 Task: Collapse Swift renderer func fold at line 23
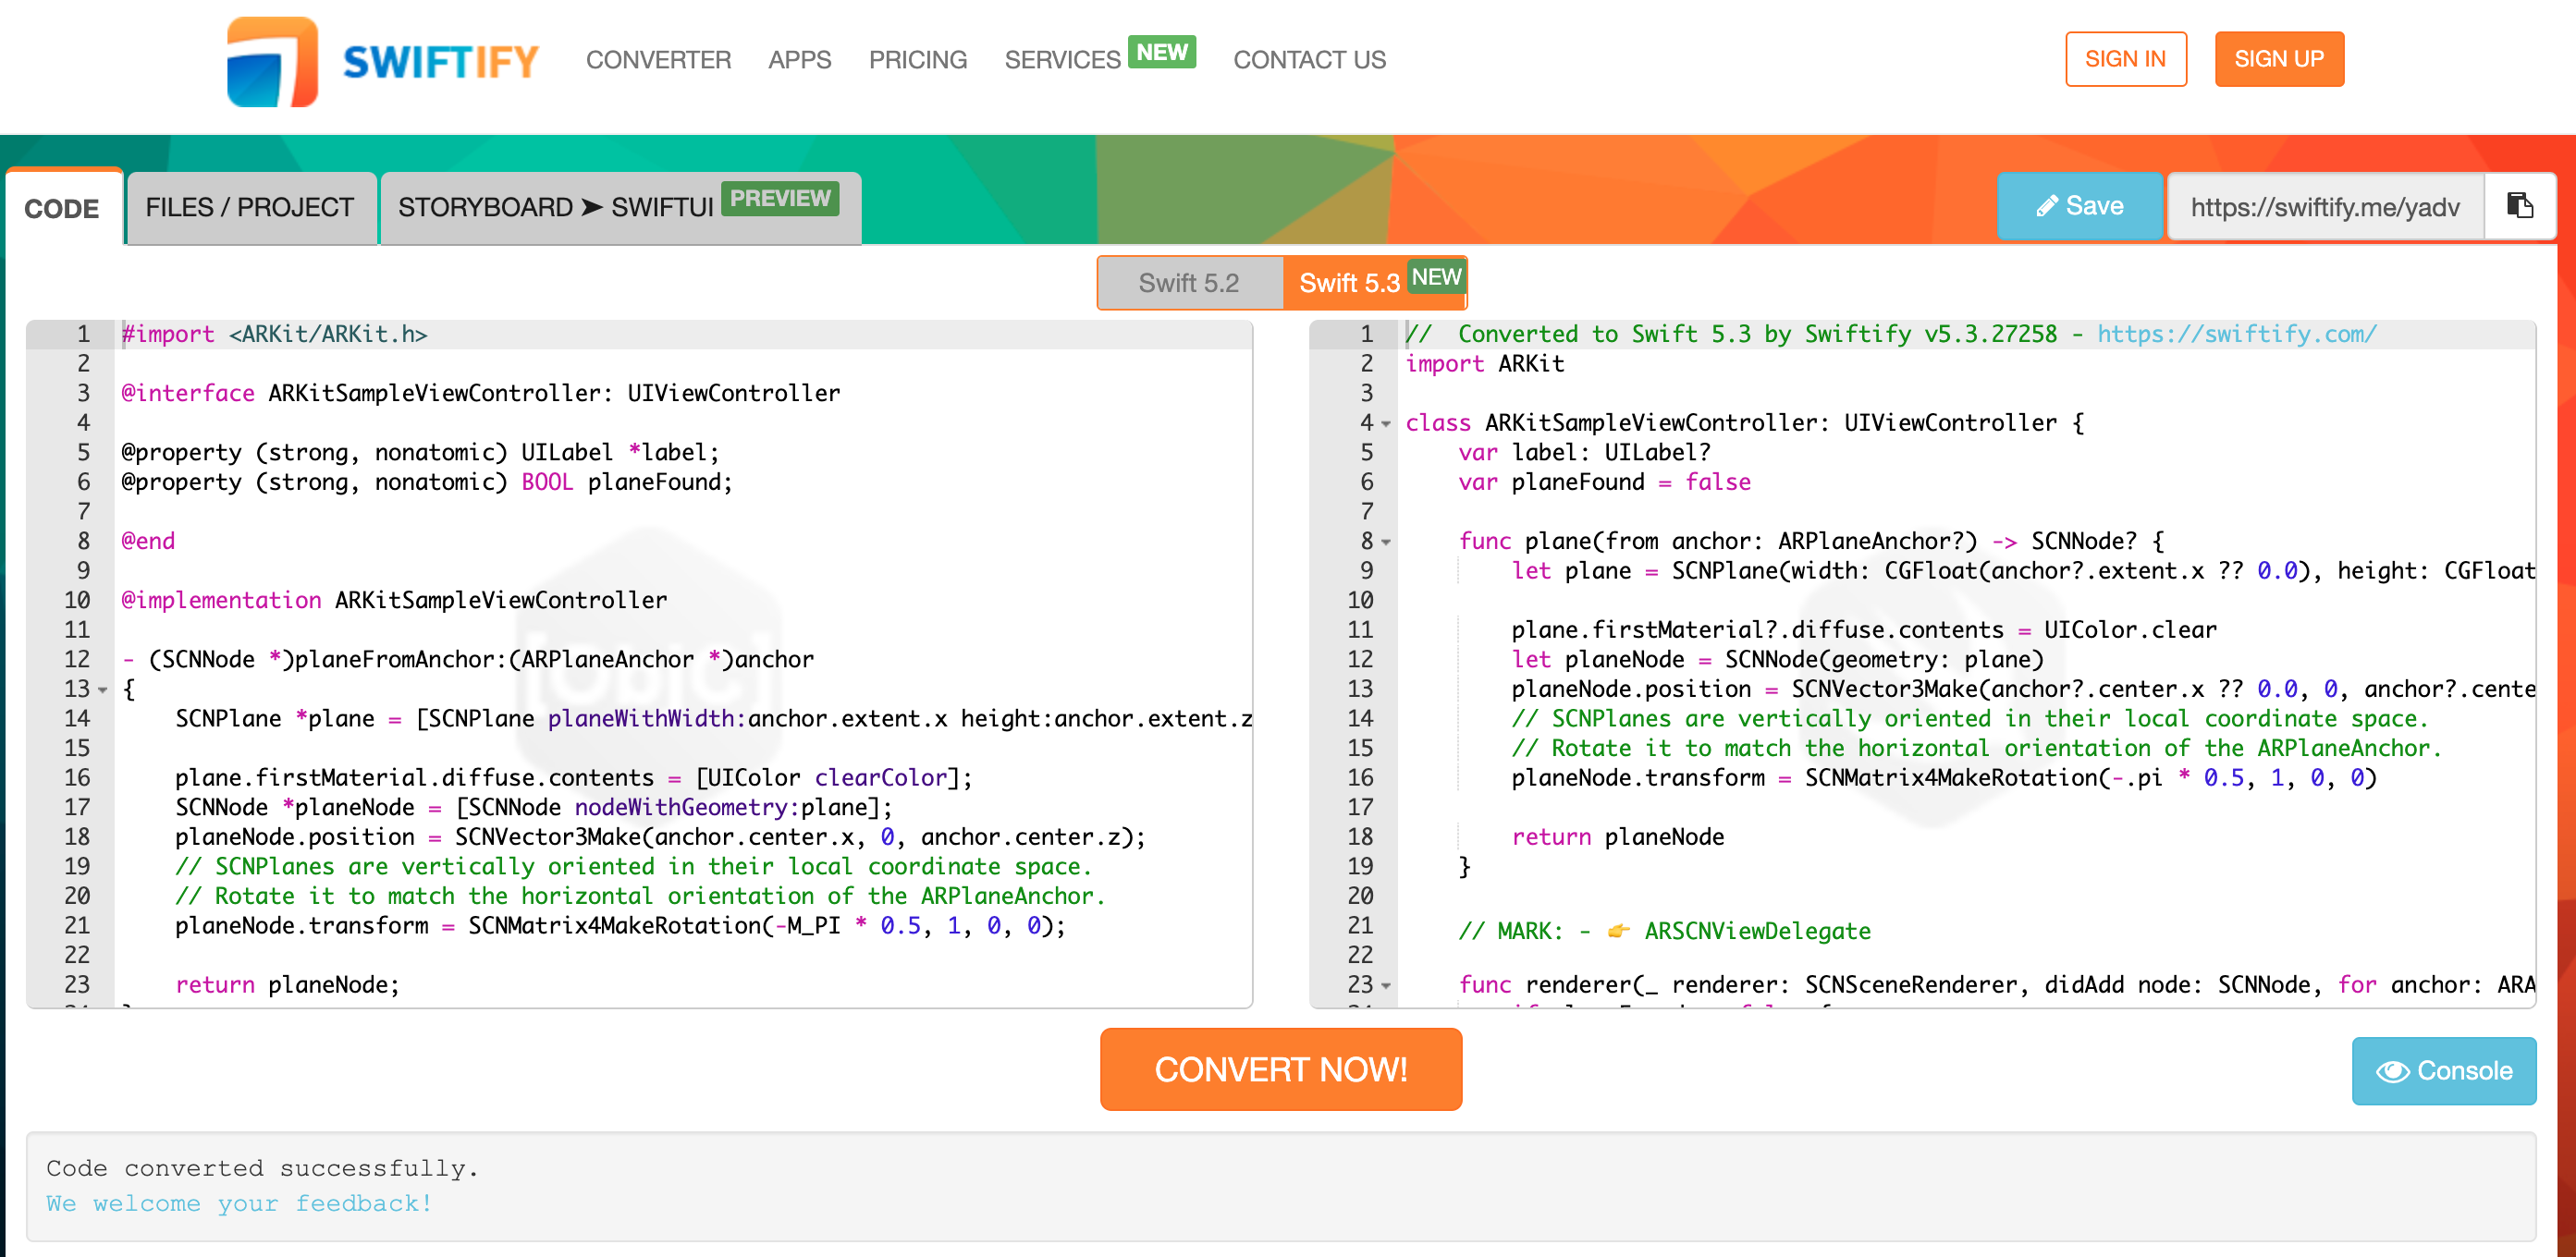point(1386,986)
